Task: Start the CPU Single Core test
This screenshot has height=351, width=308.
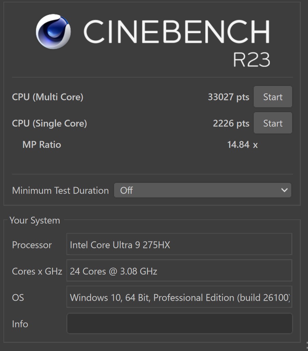Action: (x=273, y=123)
